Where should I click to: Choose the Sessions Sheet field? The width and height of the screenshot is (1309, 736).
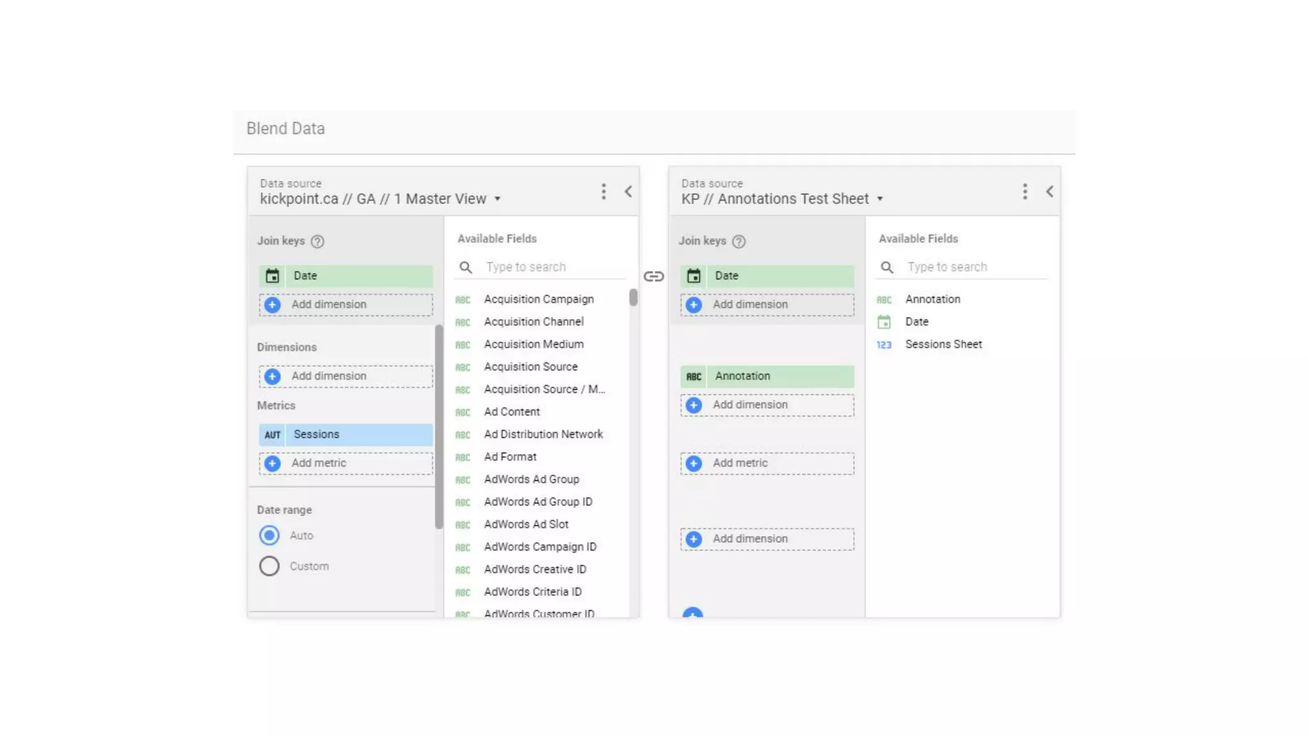coord(943,344)
